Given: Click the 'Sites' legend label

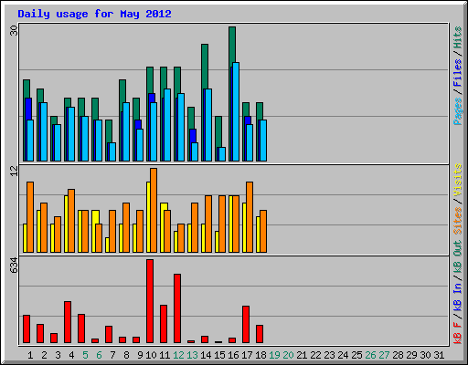Looking at the screenshot, I should click(x=457, y=221).
